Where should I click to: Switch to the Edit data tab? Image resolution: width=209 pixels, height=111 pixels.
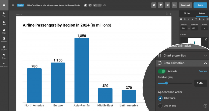[187, 13]
